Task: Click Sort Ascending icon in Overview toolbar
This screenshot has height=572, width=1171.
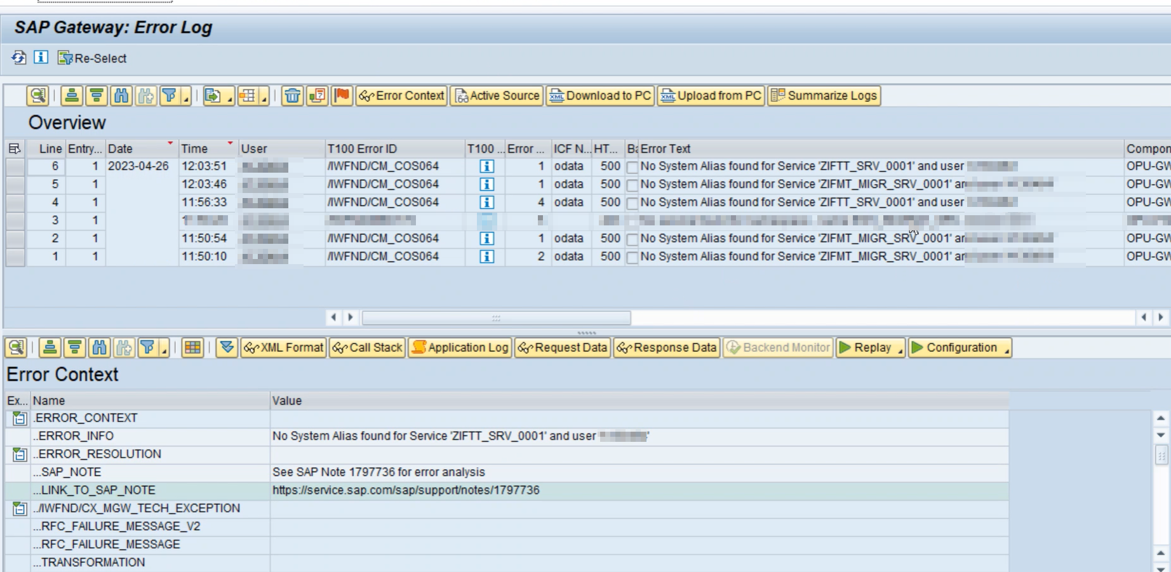Action: (72, 96)
